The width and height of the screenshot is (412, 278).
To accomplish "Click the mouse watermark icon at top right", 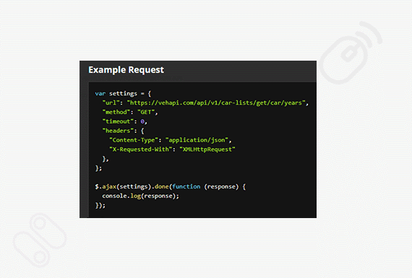I will pyautogui.click(x=351, y=53).
